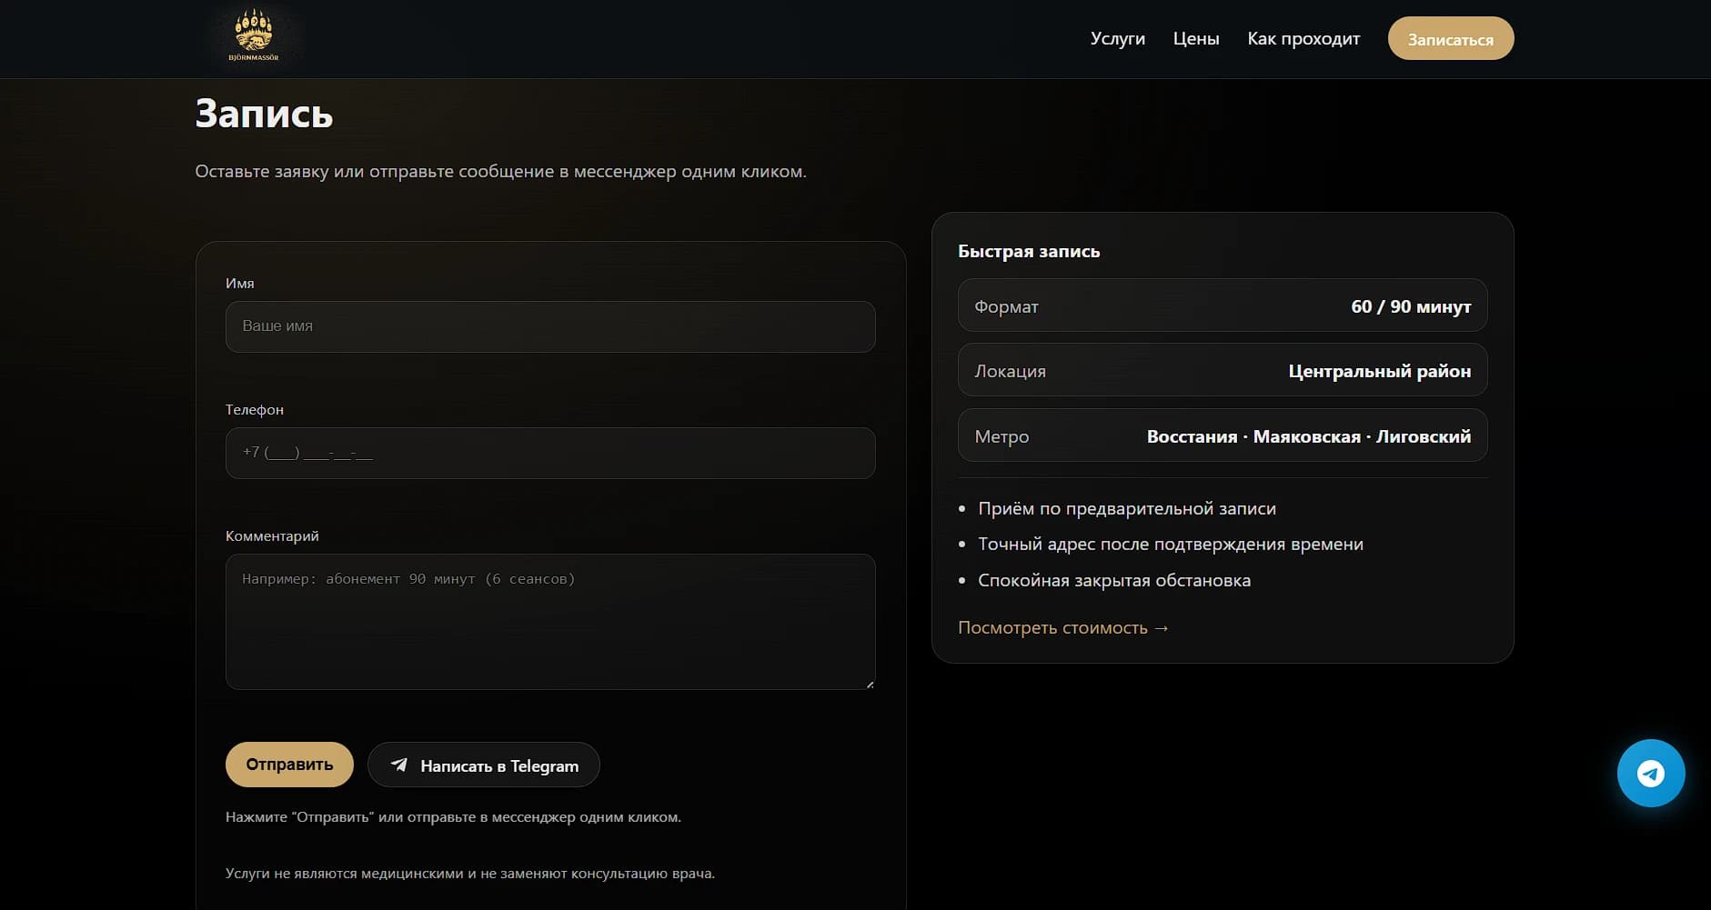Click the Быстрая запись card heading

tap(1028, 252)
